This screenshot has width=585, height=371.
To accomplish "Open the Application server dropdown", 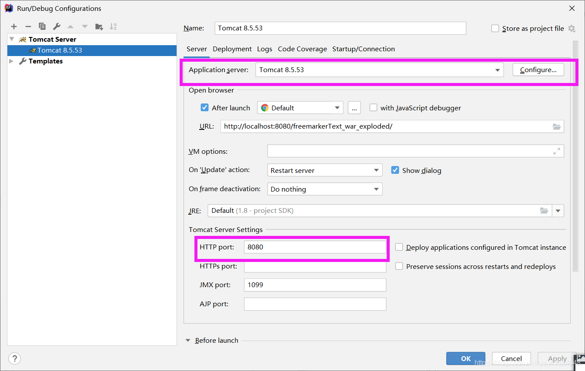I will pyautogui.click(x=379, y=70).
